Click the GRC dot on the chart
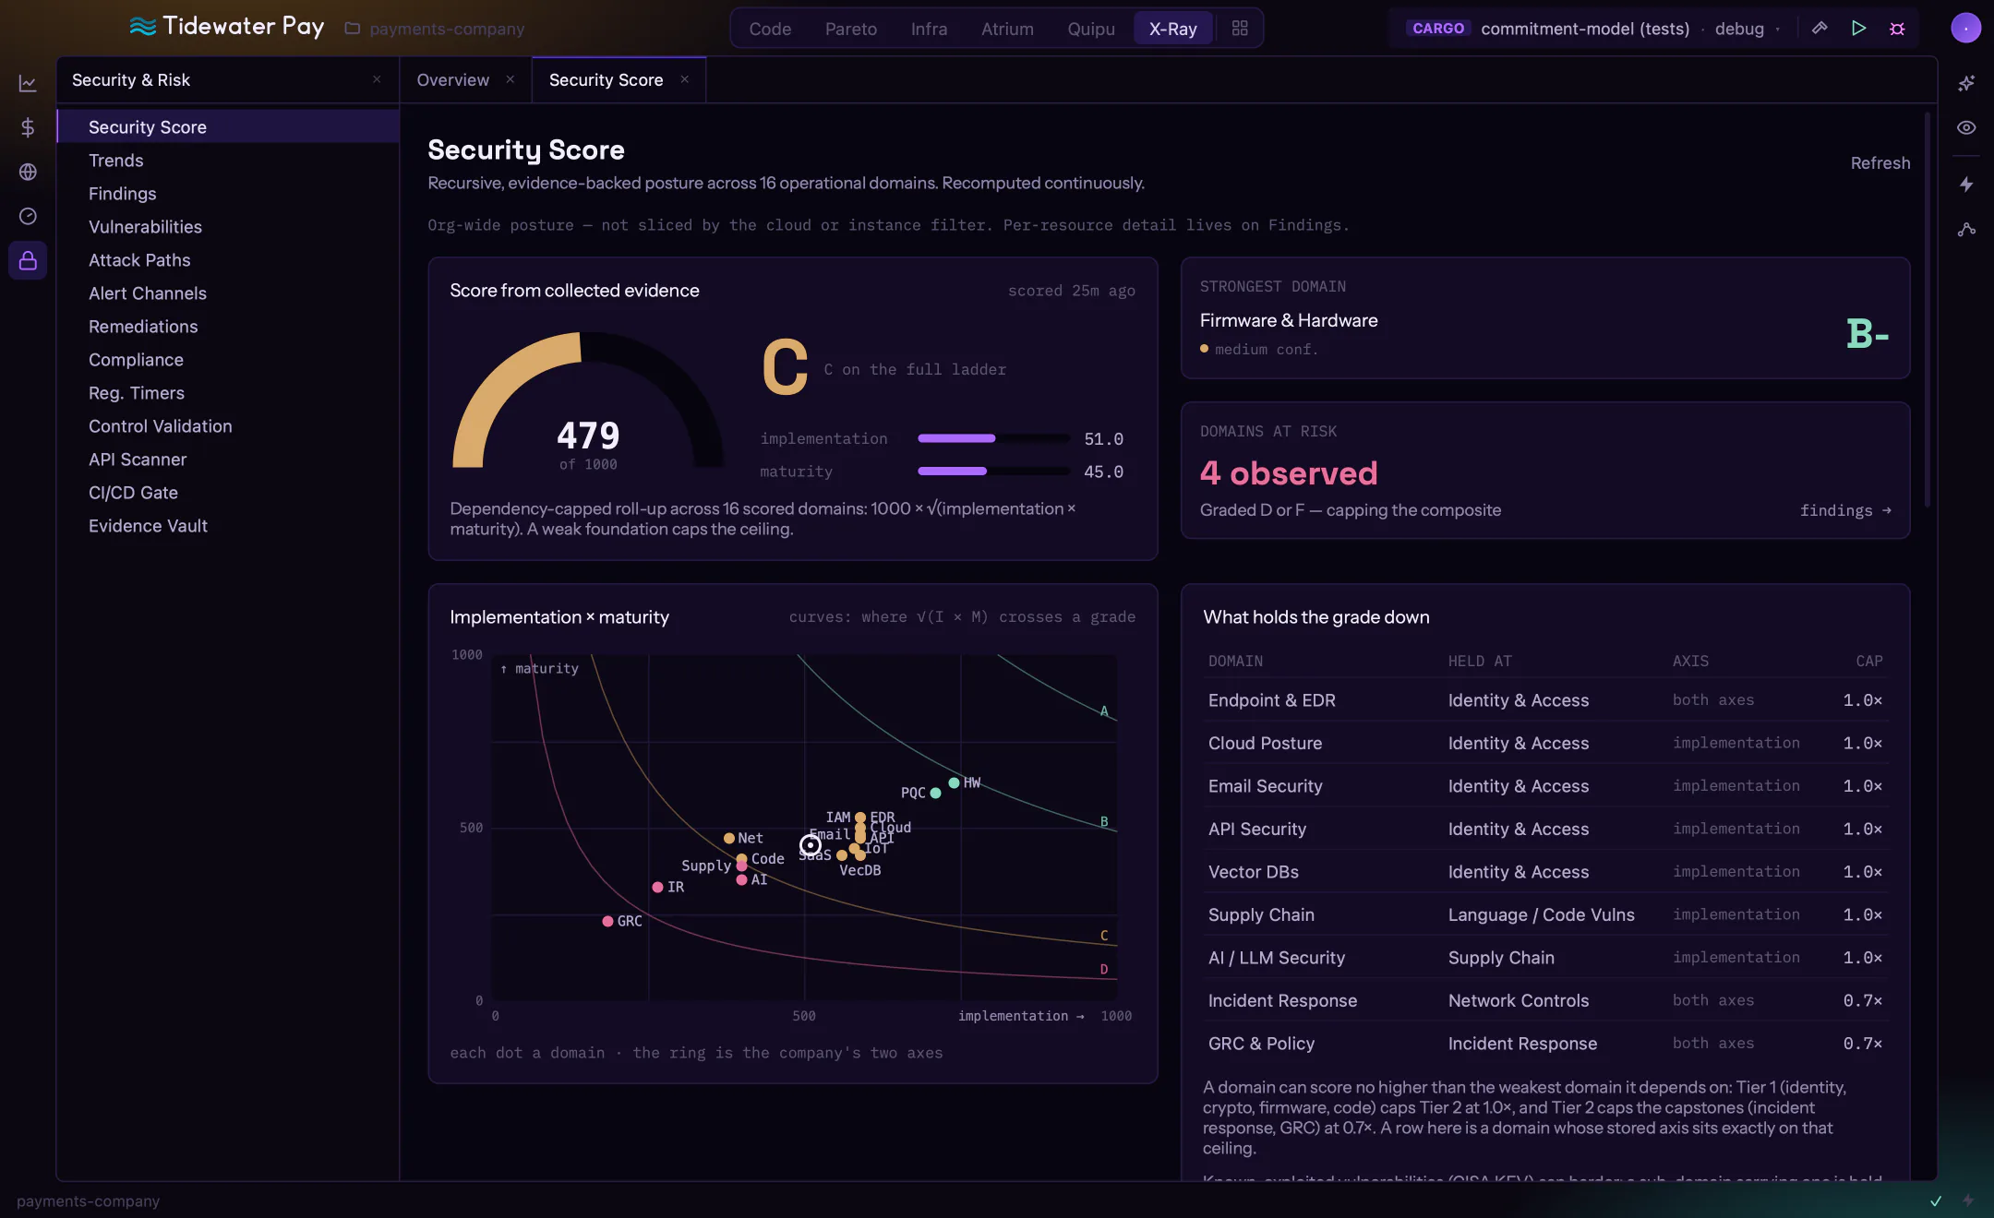The width and height of the screenshot is (1994, 1218). [607, 921]
